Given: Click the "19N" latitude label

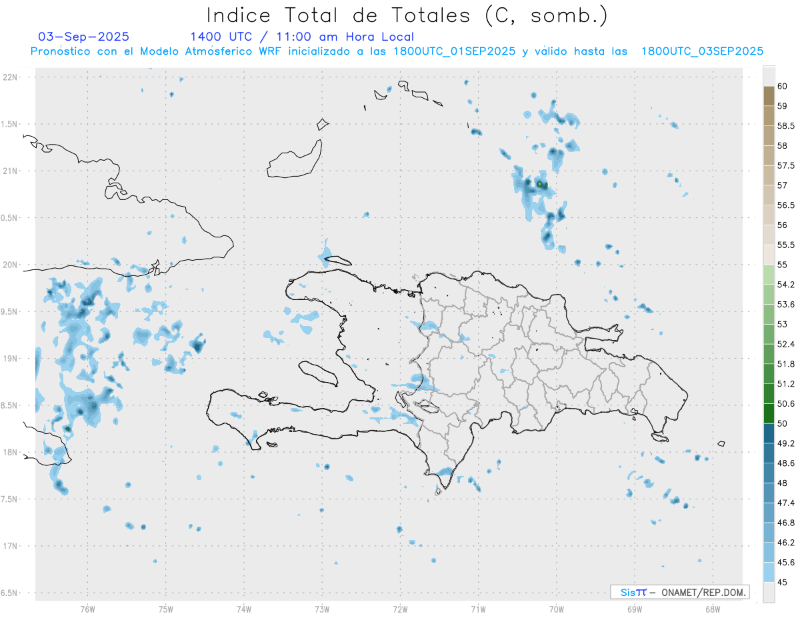Looking at the screenshot, I should pyautogui.click(x=10, y=359).
